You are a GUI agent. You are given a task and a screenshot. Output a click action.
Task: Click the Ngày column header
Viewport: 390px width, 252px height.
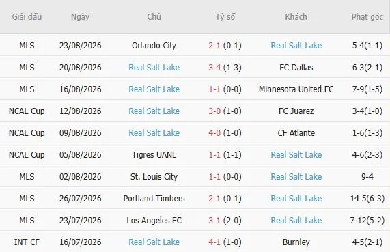tap(80, 17)
